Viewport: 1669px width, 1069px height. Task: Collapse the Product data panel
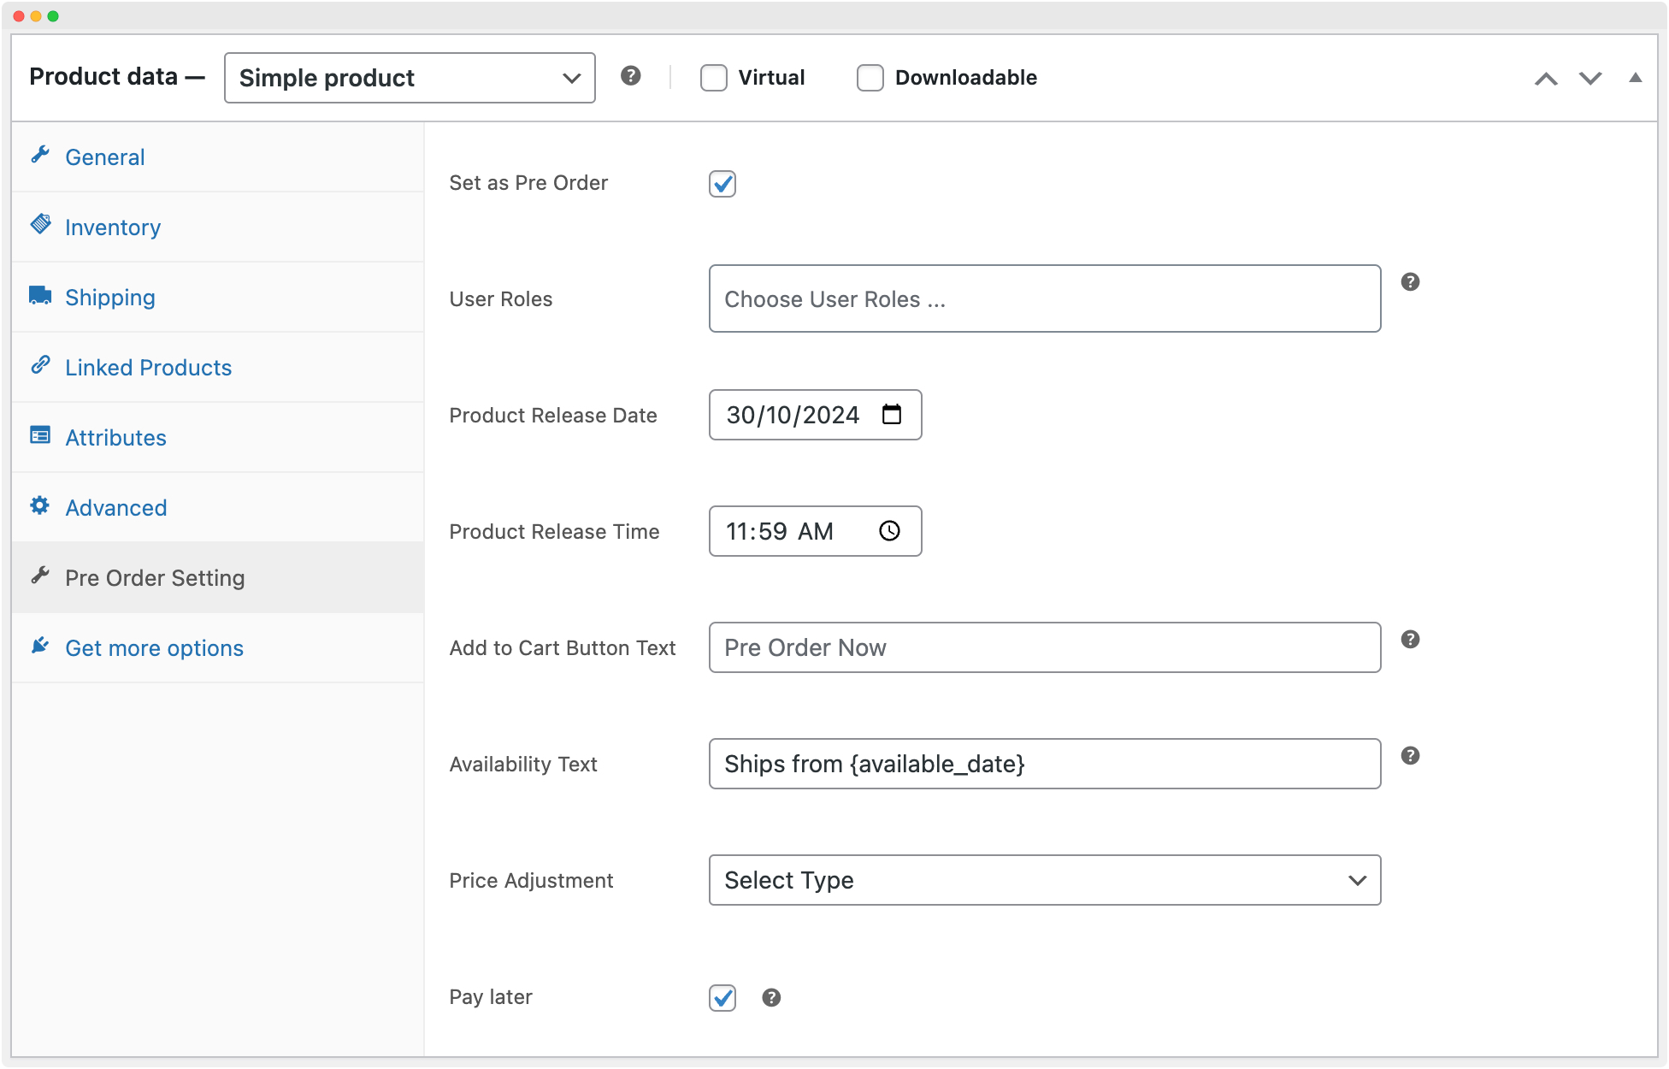[x=1636, y=77]
